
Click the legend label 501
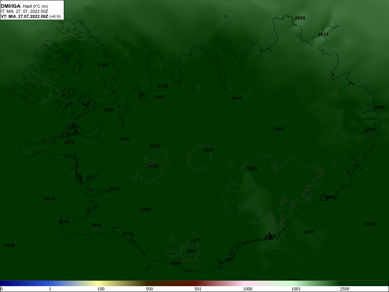tap(198, 289)
